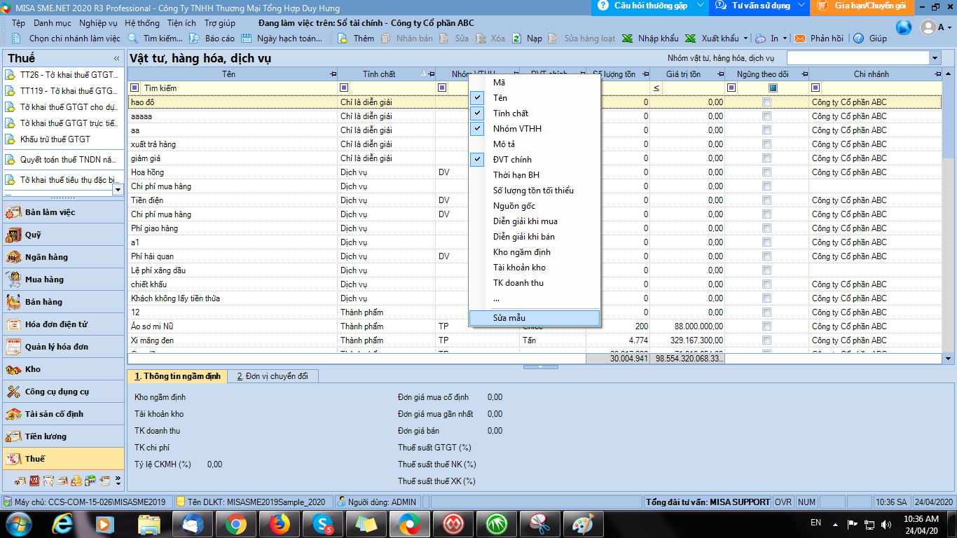
Task: Expand the Xuất khẩu dropdown arrow
Action: point(746,39)
